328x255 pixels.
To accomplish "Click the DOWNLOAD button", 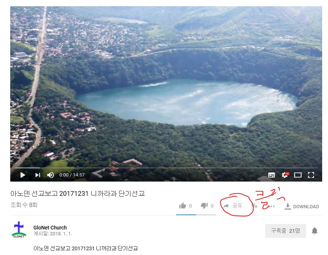I will [302, 206].
